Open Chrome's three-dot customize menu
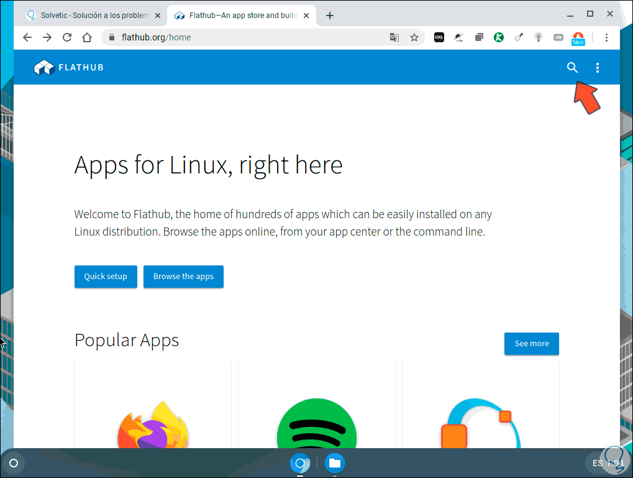Viewport: 633px width, 478px height. point(606,37)
